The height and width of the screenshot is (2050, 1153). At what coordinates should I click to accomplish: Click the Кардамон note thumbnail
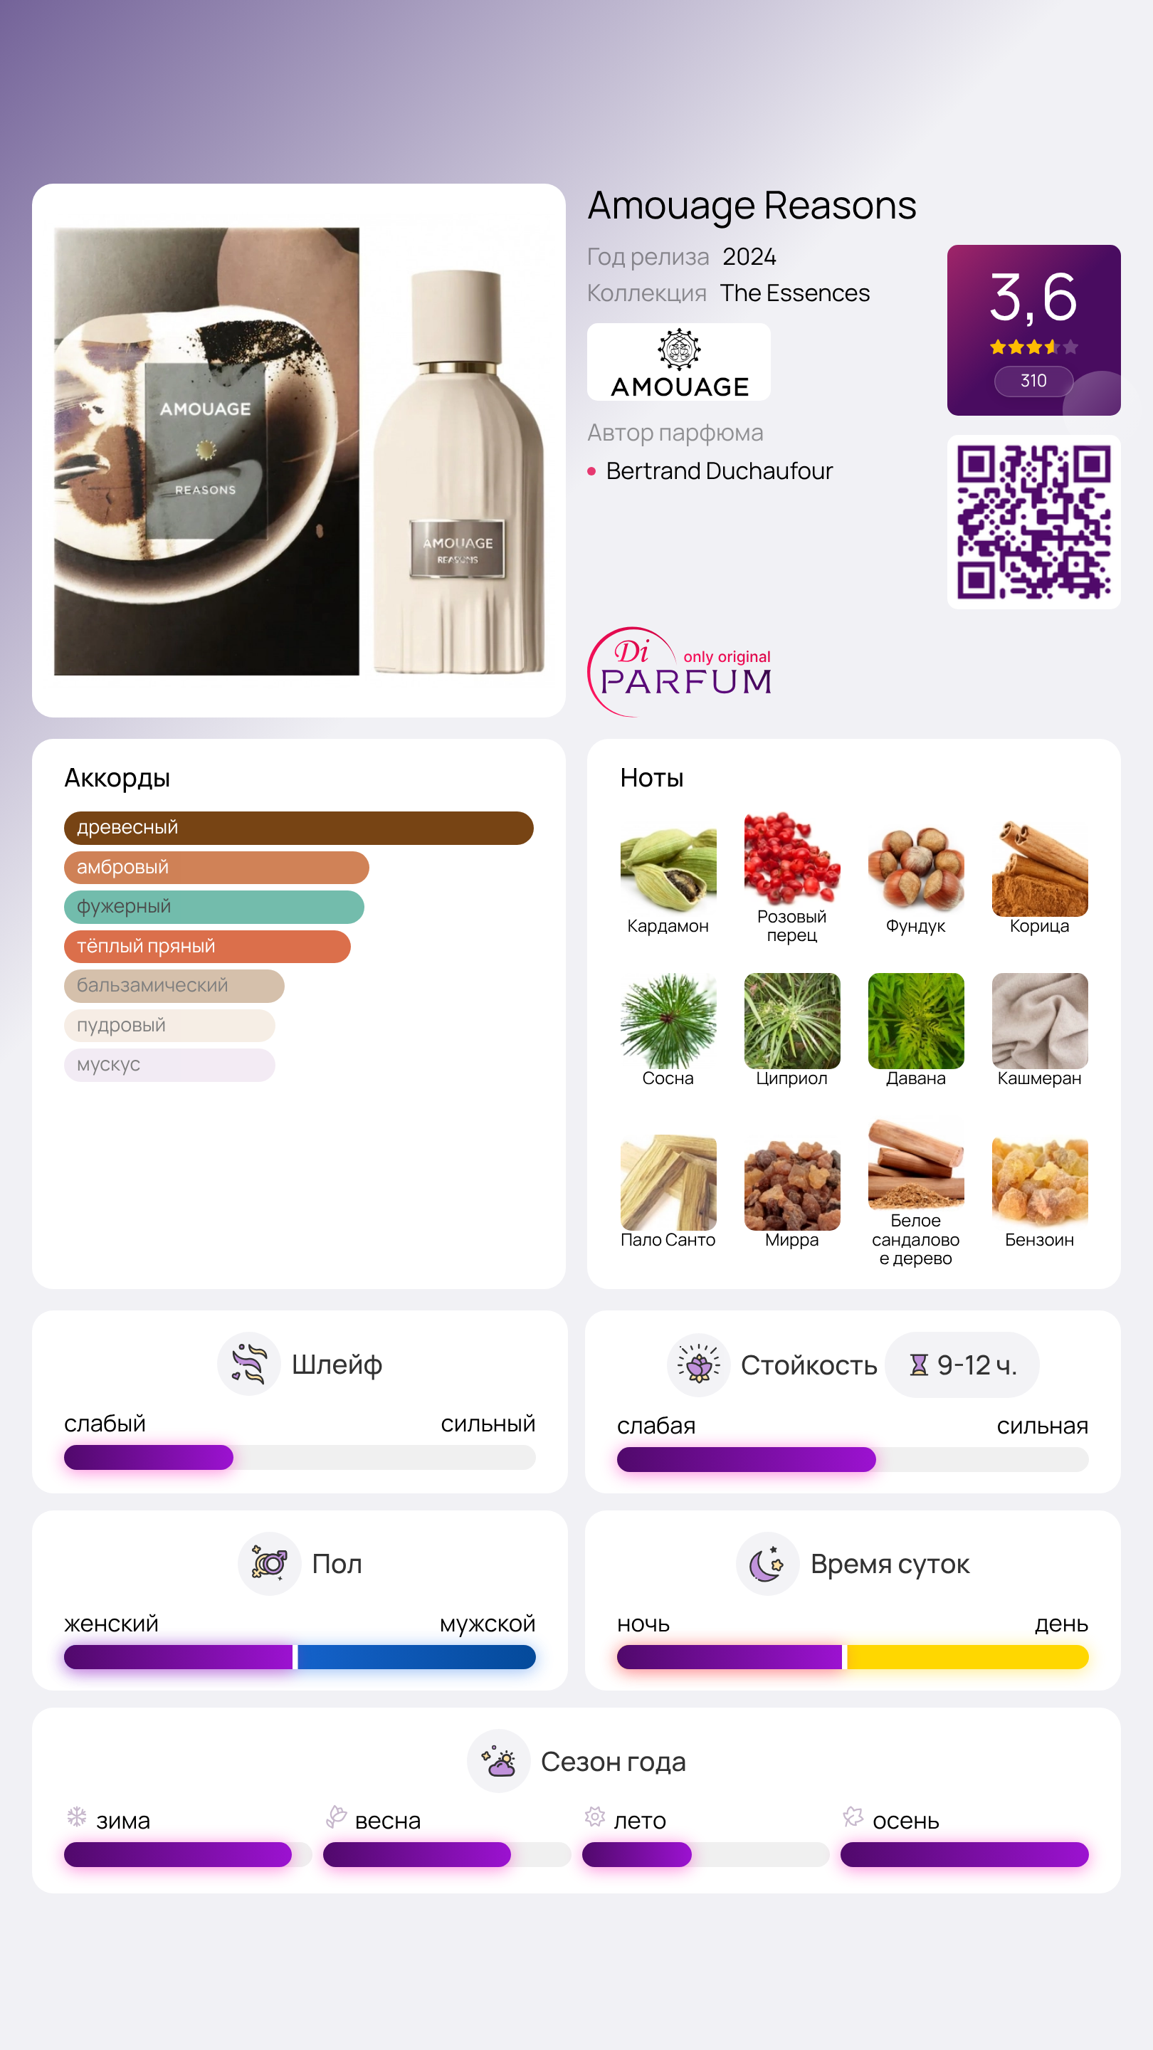tap(668, 868)
